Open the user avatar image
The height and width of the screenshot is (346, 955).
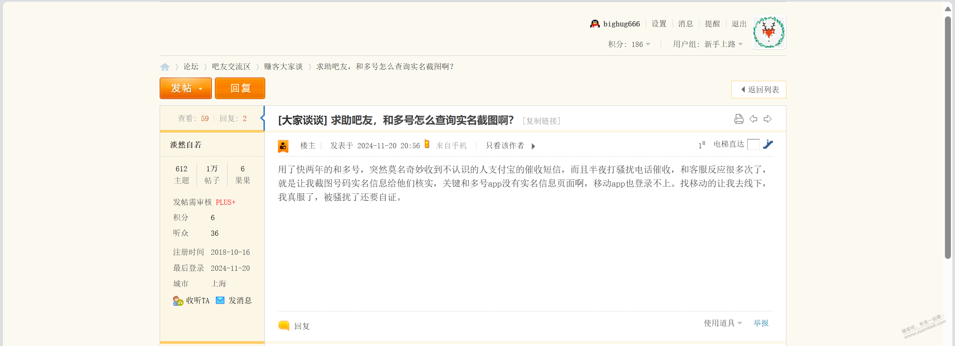tap(769, 32)
